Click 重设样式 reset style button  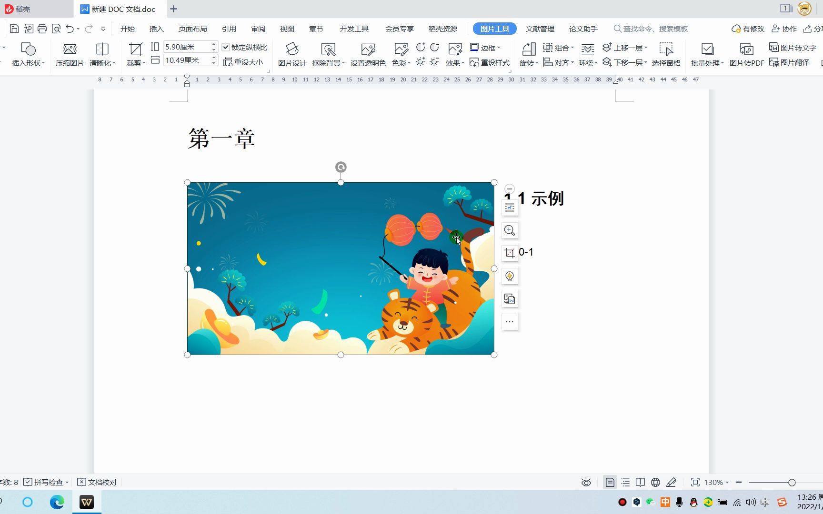click(490, 62)
